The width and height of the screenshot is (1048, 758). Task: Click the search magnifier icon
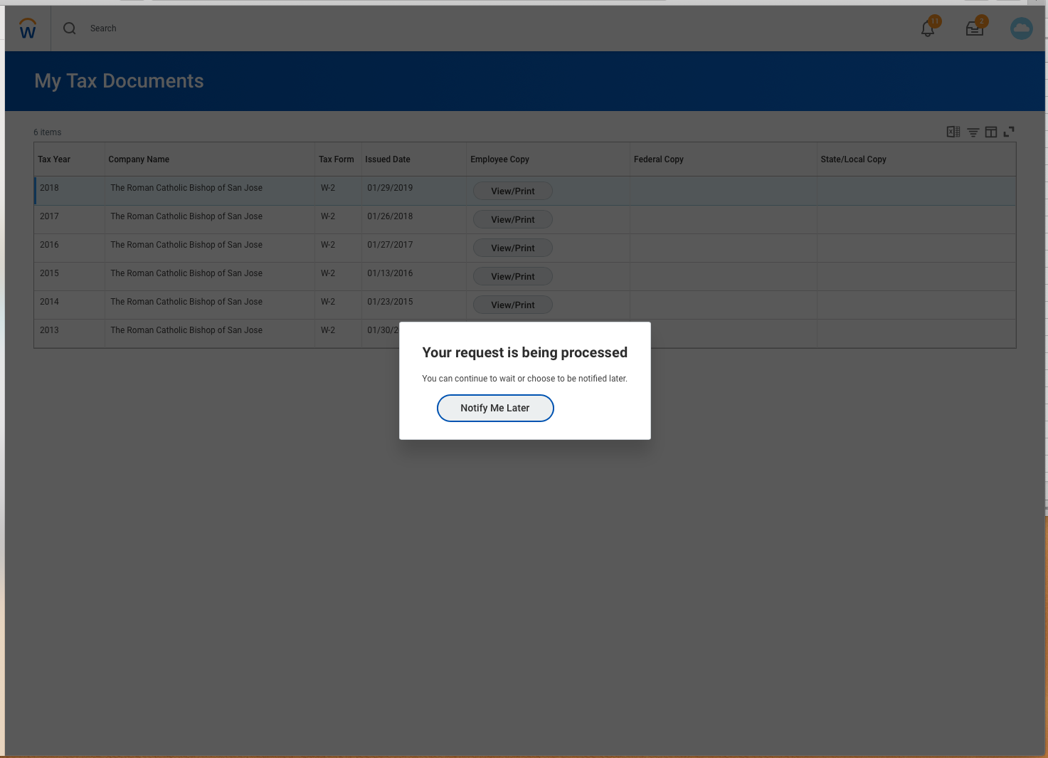coord(70,28)
